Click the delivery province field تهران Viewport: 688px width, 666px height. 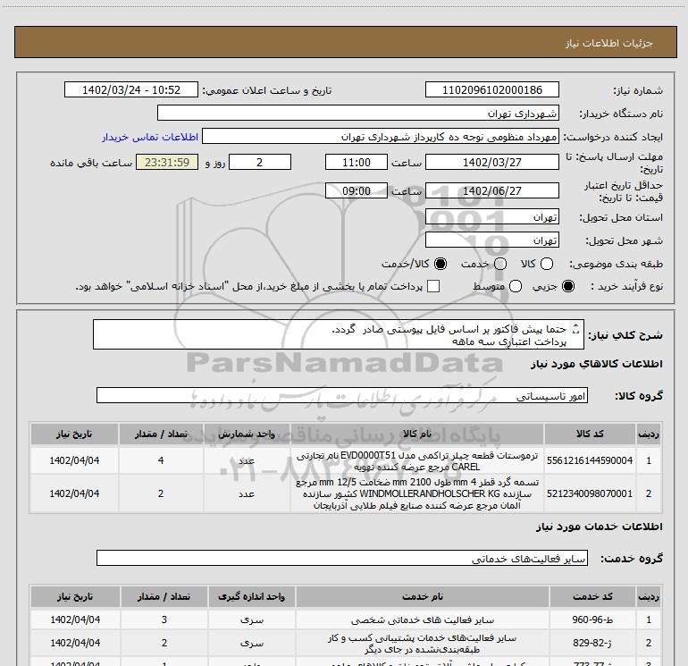[491, 217]
